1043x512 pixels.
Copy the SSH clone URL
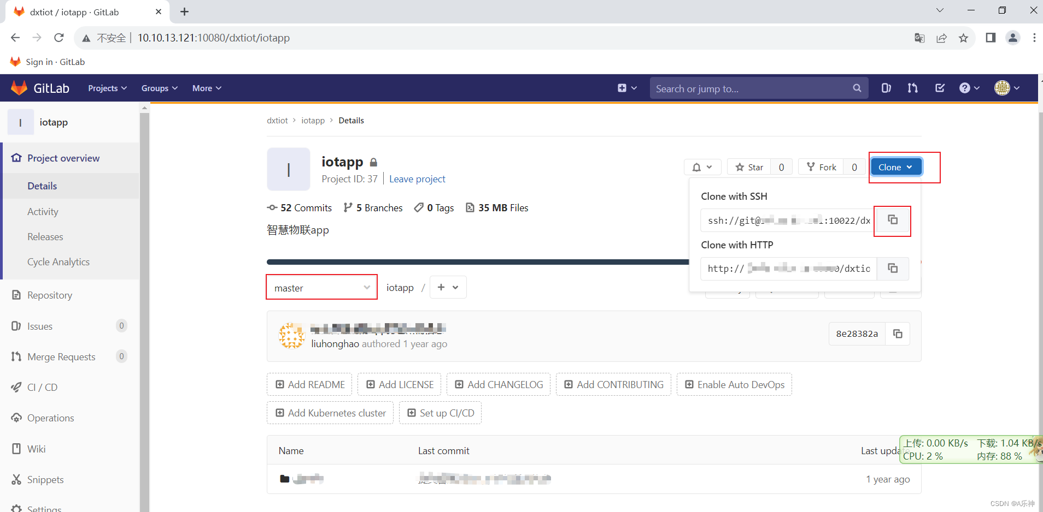(x=893, y=220)
